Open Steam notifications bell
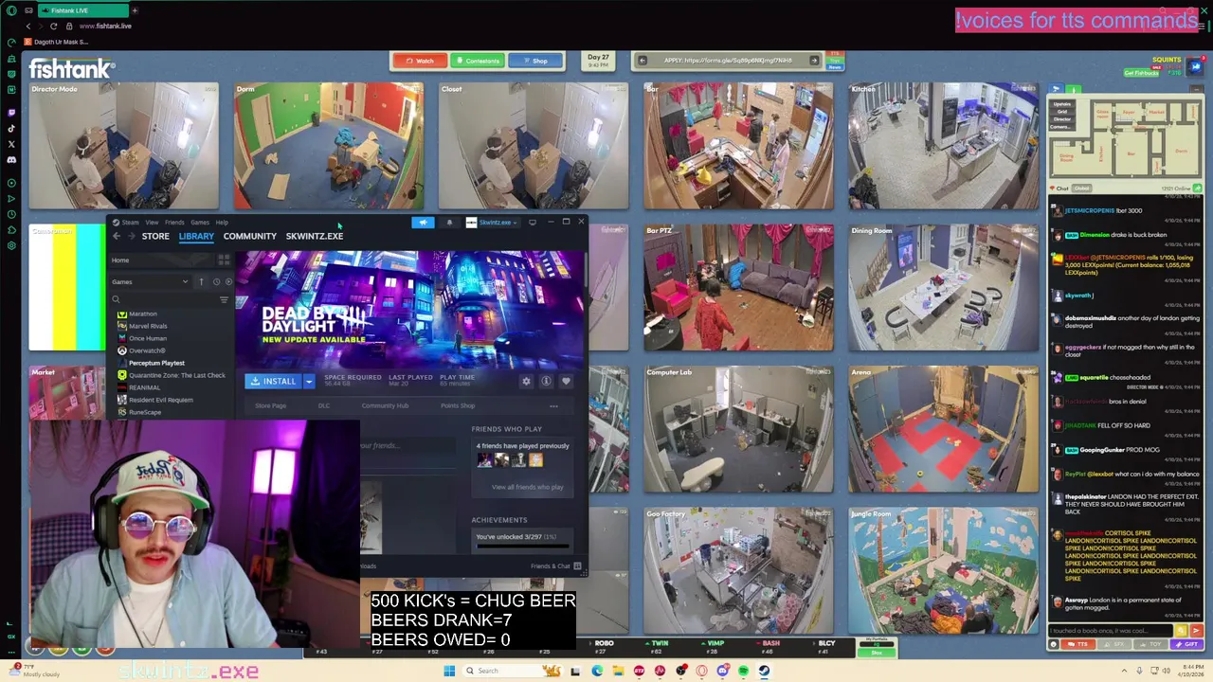This screenshot has height=682, width=1213. (x=449, y=223)
